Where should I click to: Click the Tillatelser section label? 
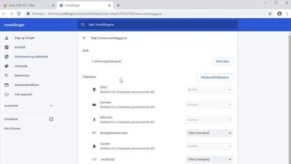[x=89, y=77]
